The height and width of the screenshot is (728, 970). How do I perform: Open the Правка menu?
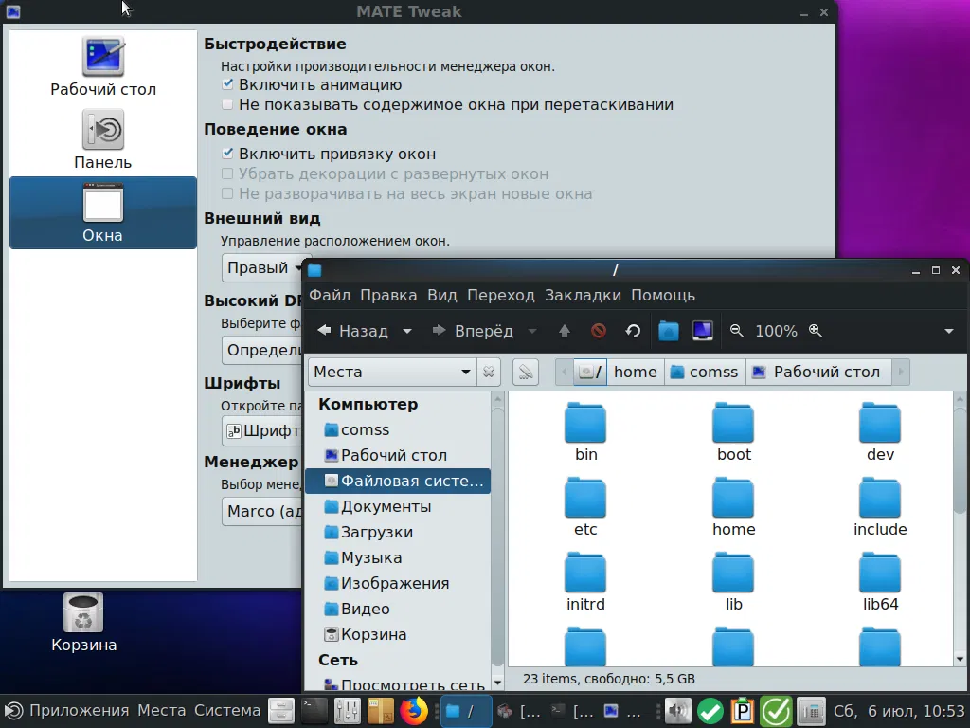pos(388,296)
